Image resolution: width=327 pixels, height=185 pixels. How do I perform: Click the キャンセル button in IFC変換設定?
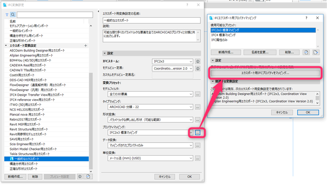[x=165, y=177]
